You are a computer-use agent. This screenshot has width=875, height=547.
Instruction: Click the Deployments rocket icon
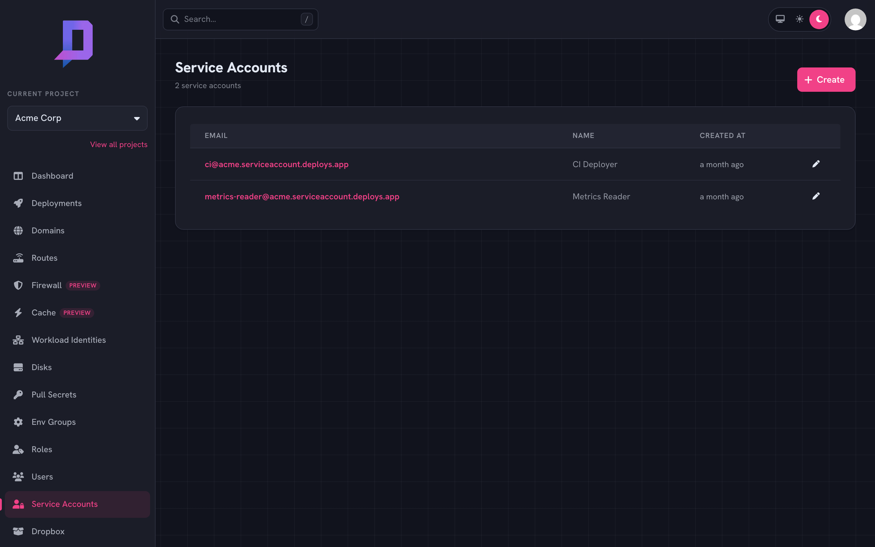(x=18, y=203)
